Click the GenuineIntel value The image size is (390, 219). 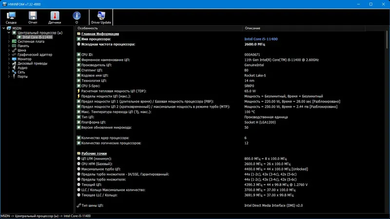254,65
